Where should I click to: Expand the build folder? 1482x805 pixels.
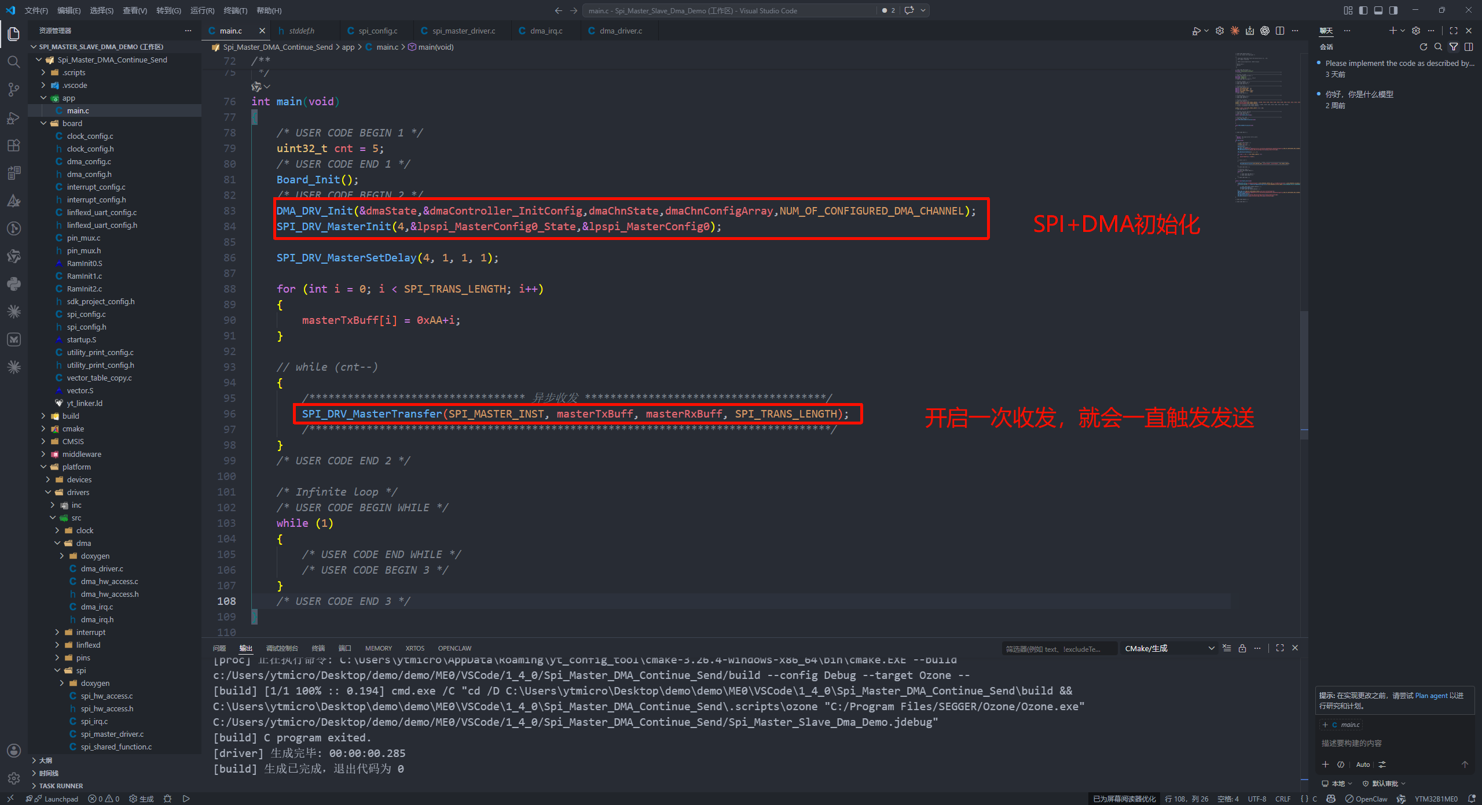[43, 416]
